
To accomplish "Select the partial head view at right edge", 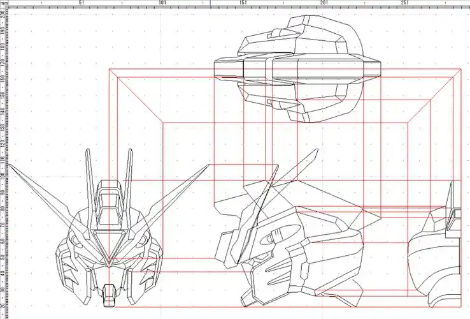I will [x=439, y=262].
